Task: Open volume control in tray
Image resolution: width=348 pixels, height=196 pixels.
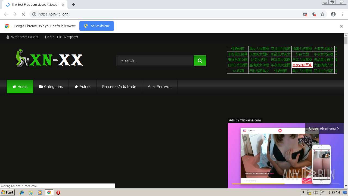Action: coord(315,192)
